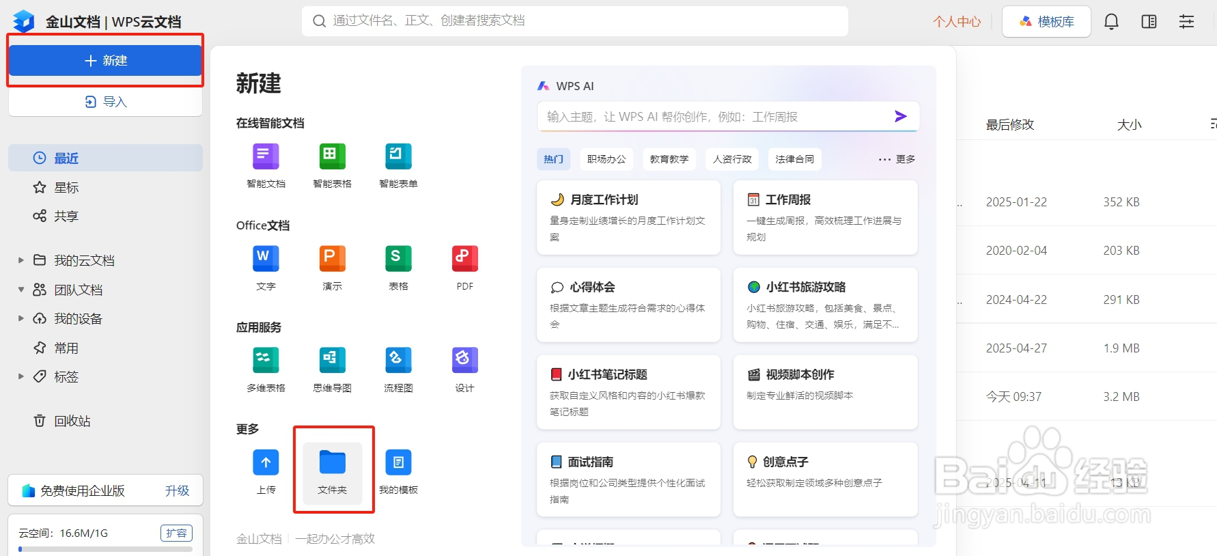The image size is (1217, 556).
Task: Select the row dated 2025-01-22
Action: [1087, 202]
